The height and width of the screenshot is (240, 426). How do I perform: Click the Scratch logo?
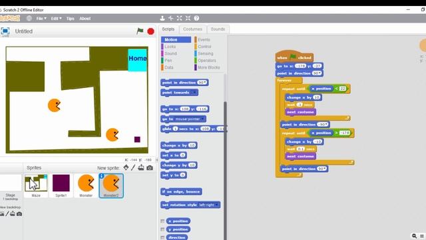point(10,18)
